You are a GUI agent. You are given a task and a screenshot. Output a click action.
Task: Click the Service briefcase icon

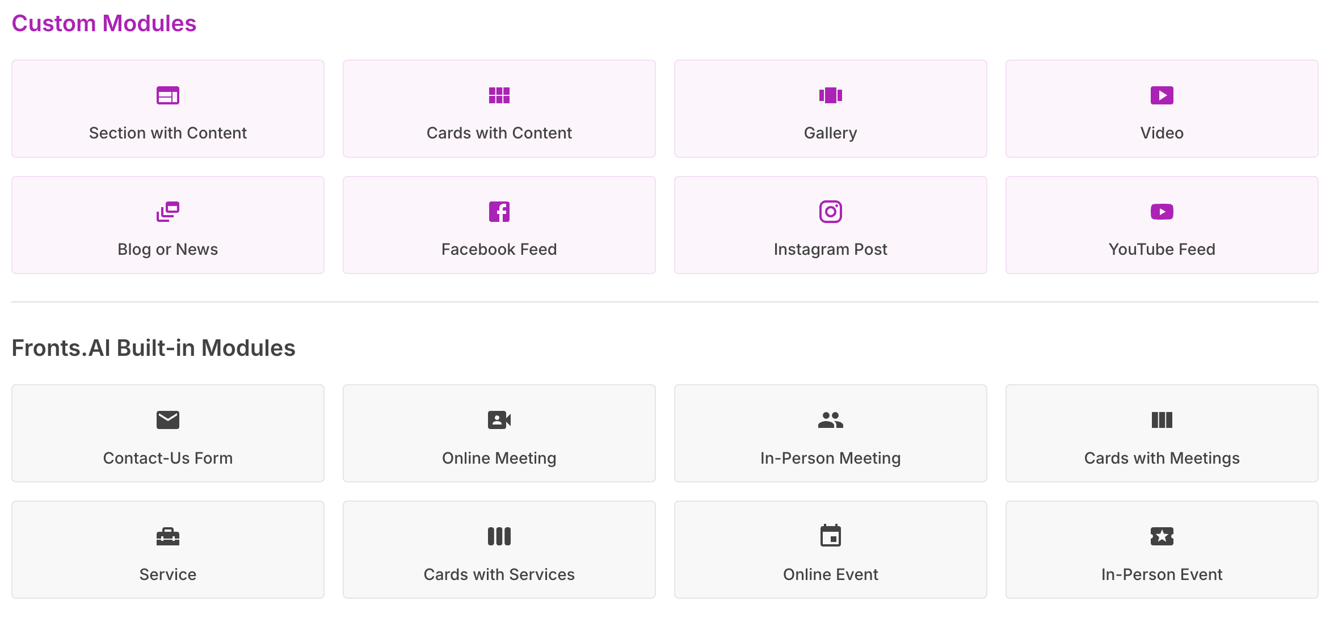167,536
